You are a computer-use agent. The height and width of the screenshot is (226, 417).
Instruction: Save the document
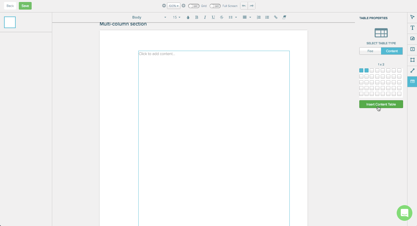pyautogui.click(x=25, y=6)
